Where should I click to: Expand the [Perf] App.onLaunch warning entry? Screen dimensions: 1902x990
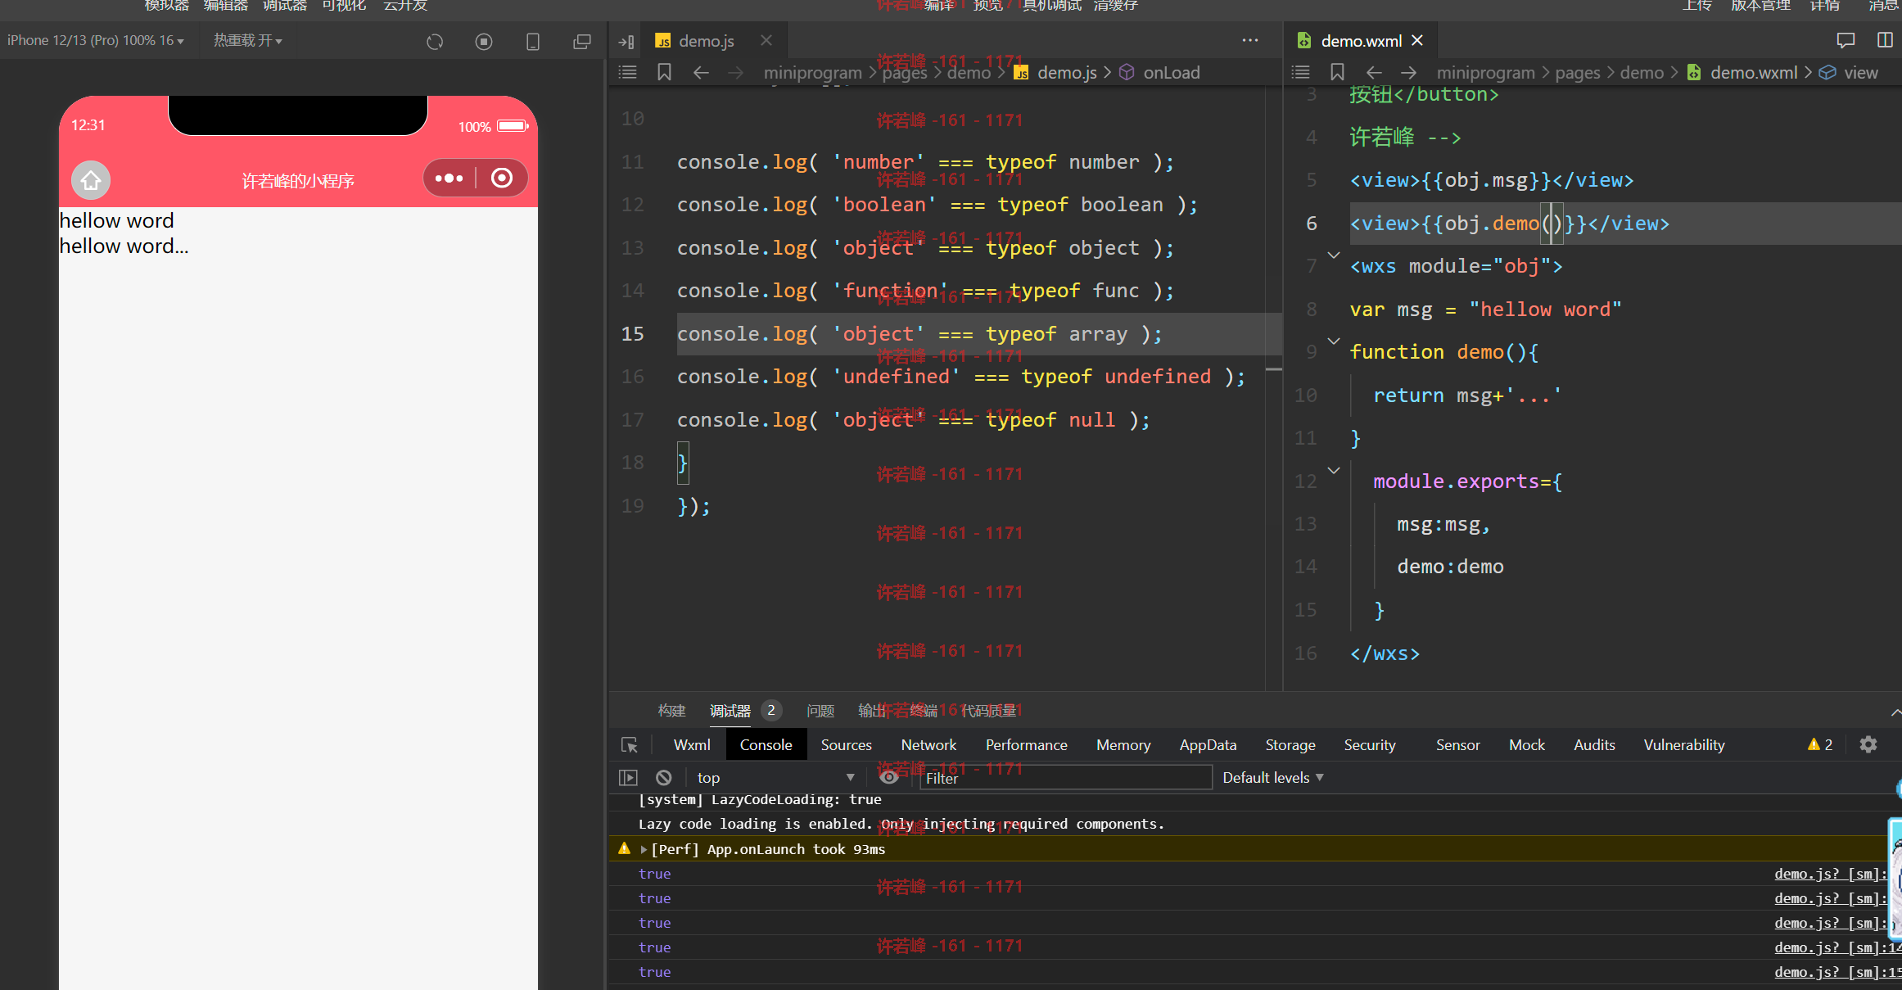click(644, 849)
